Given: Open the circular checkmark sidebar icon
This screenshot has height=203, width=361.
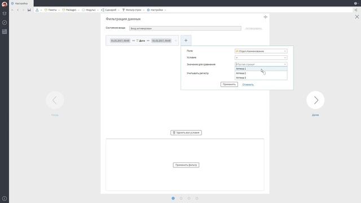Looking at the screenshot, I should point(5,23).
